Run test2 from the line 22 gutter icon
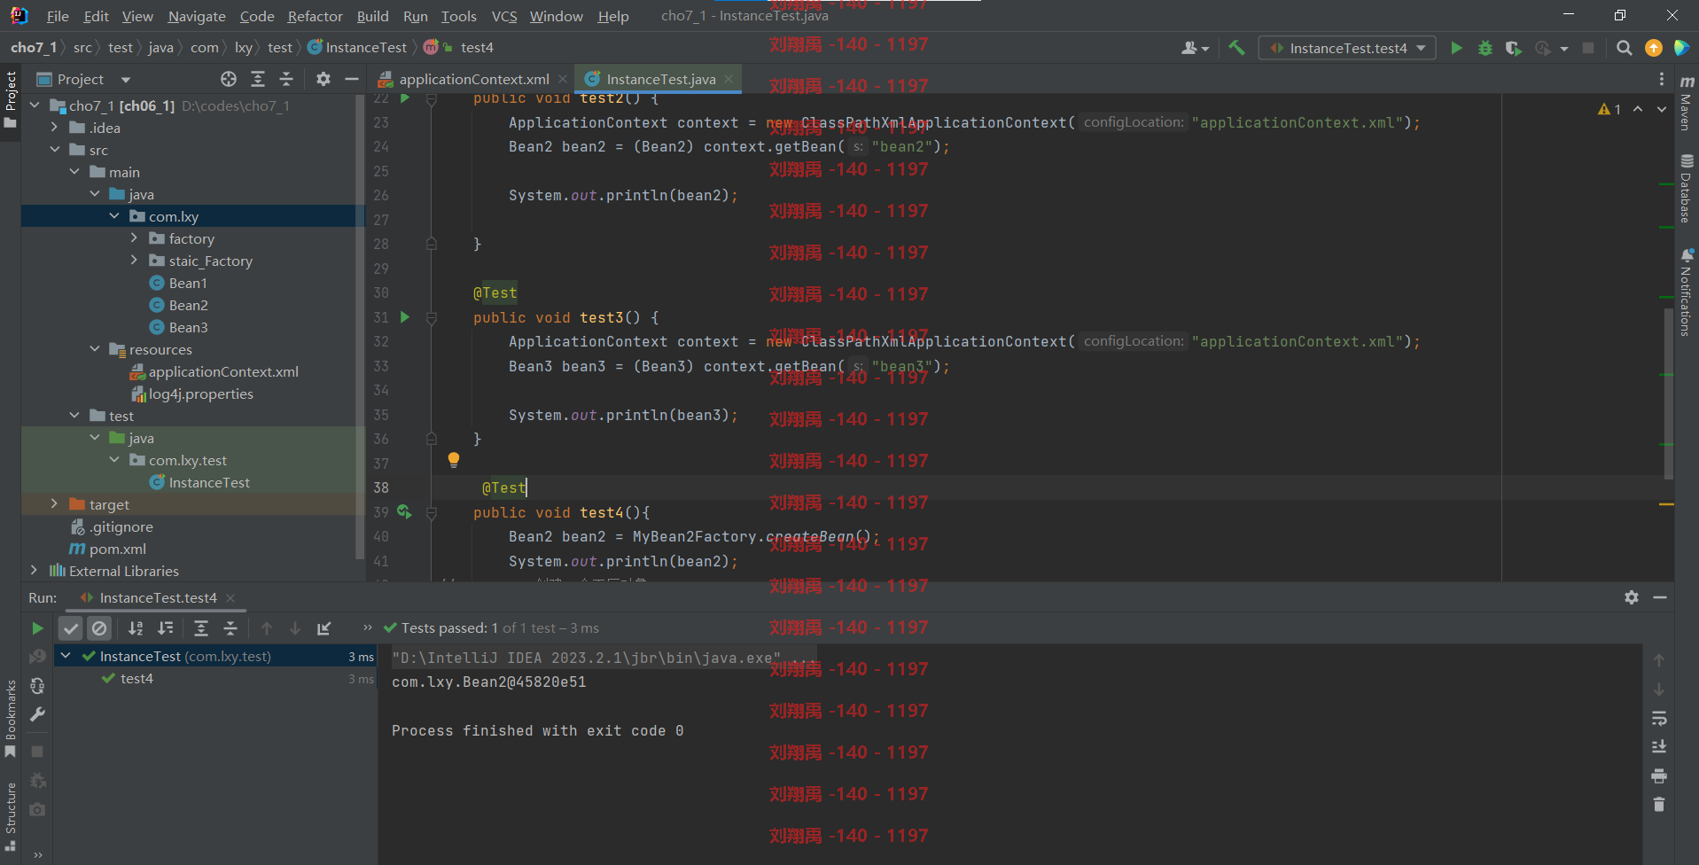 (x=405, y=98)
